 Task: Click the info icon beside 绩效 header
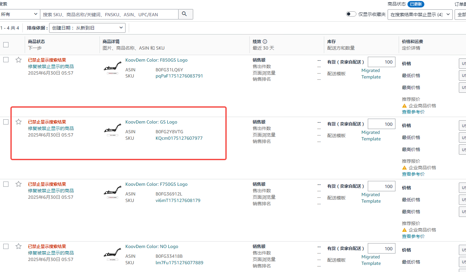point(265,41)
